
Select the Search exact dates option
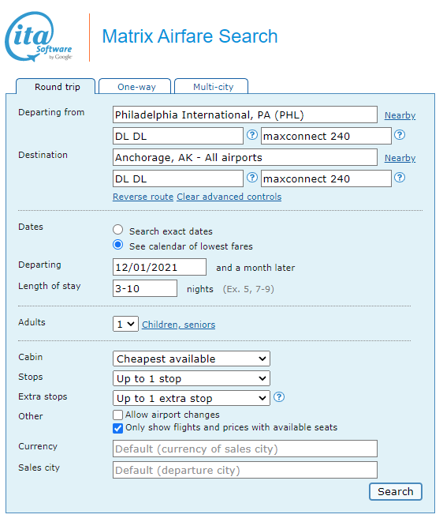[117, 230]
